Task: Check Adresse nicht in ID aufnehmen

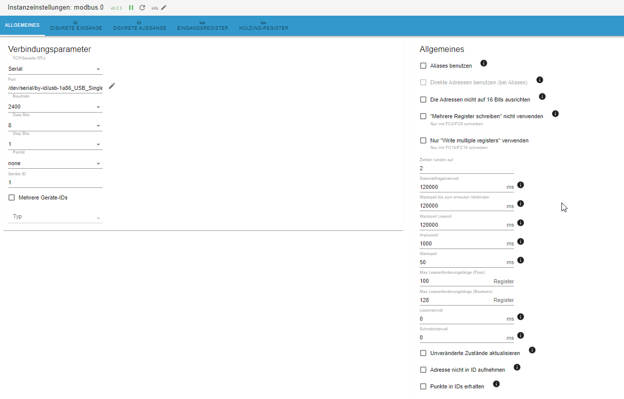Action: pos(423,370)
